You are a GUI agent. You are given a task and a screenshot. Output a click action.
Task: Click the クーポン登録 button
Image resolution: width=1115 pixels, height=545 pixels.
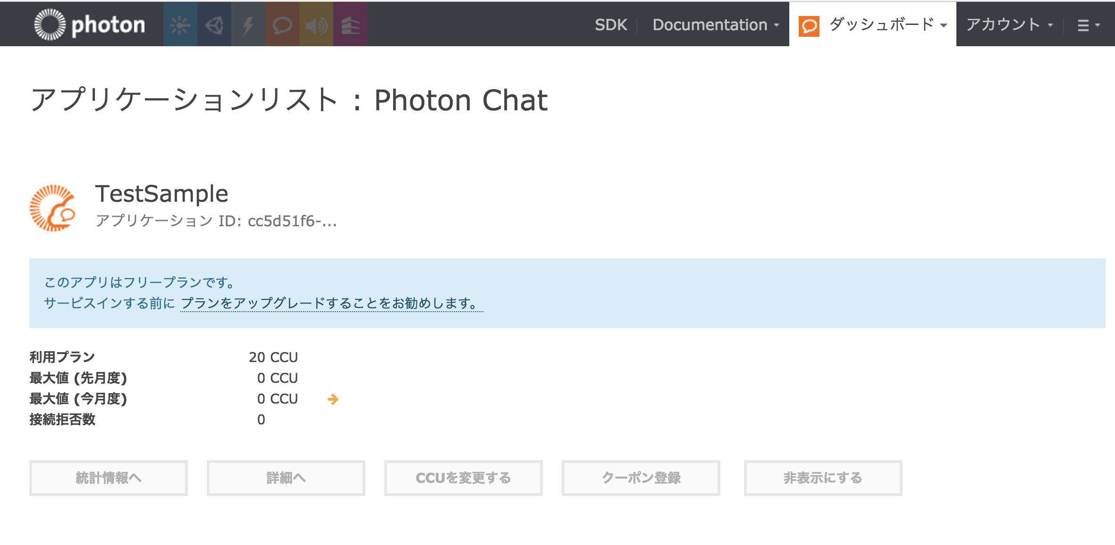pyautogui.click(x=640, y=478)
